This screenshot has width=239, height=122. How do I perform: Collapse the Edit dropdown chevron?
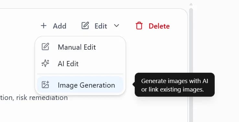point(117,26)
